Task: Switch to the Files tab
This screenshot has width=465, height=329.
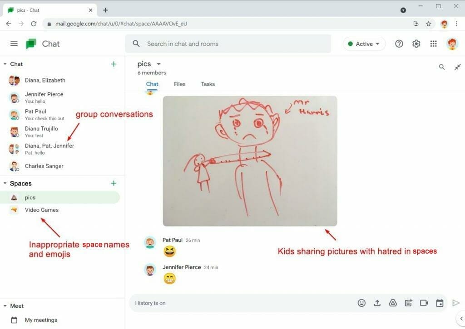Action: tap(180, 84)
